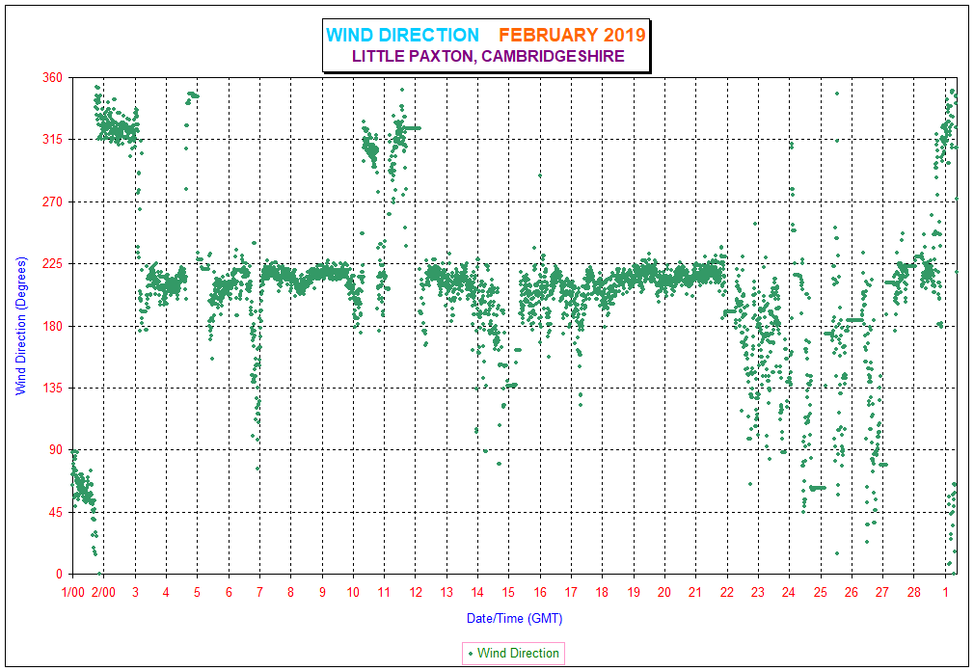Select the x-axis date label "18"
The image size is (974, 671).
pyautogui.click(x=602, y=592)
